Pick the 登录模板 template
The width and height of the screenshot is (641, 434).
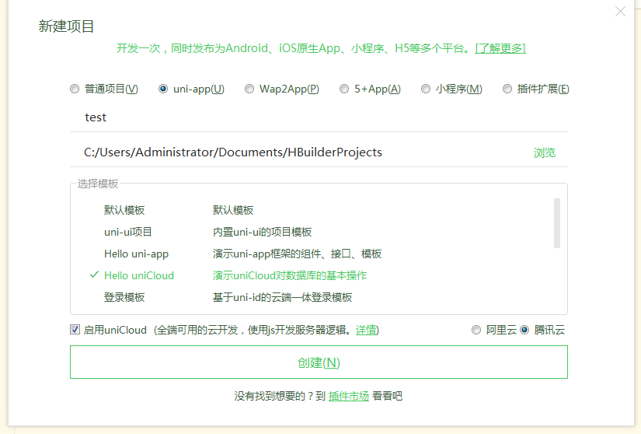click(124, 297)
